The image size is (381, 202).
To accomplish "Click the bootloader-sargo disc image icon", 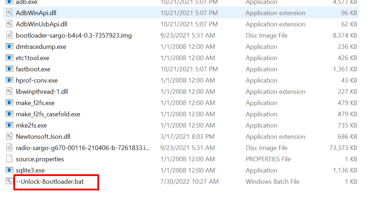I will tap(9, 35).
